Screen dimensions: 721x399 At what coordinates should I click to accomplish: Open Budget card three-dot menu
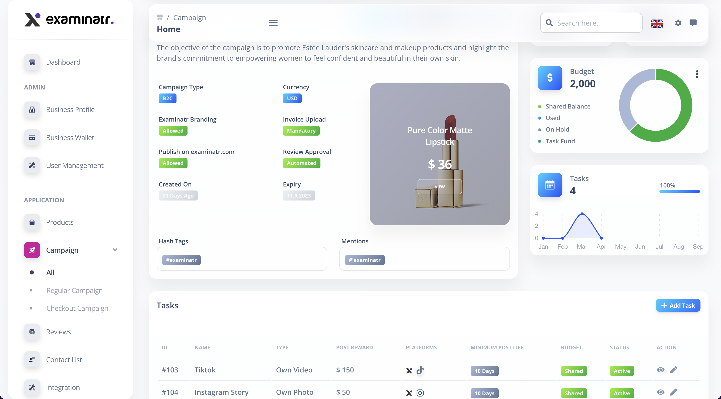[x=697, y=74]
